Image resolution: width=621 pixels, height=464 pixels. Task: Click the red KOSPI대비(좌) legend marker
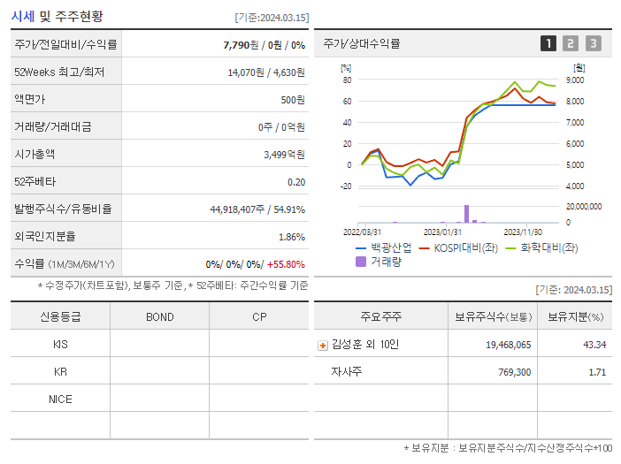tap(424, 248)
